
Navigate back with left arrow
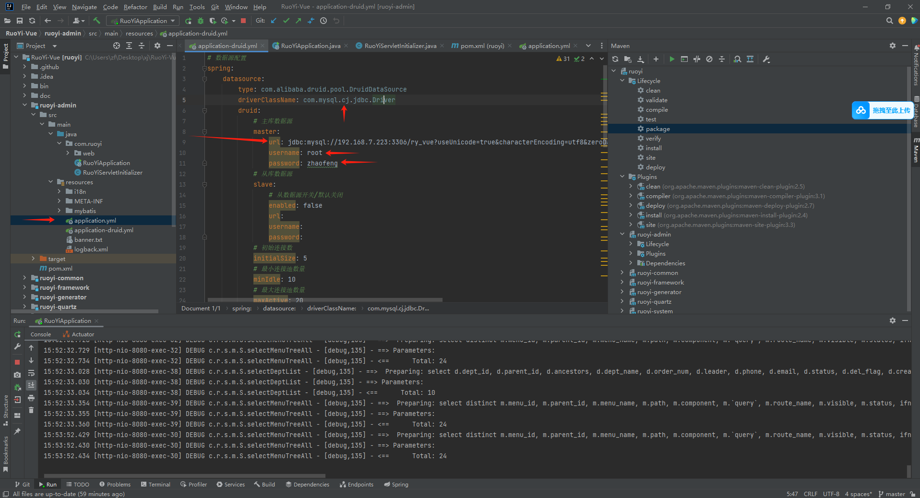(48, 21)
